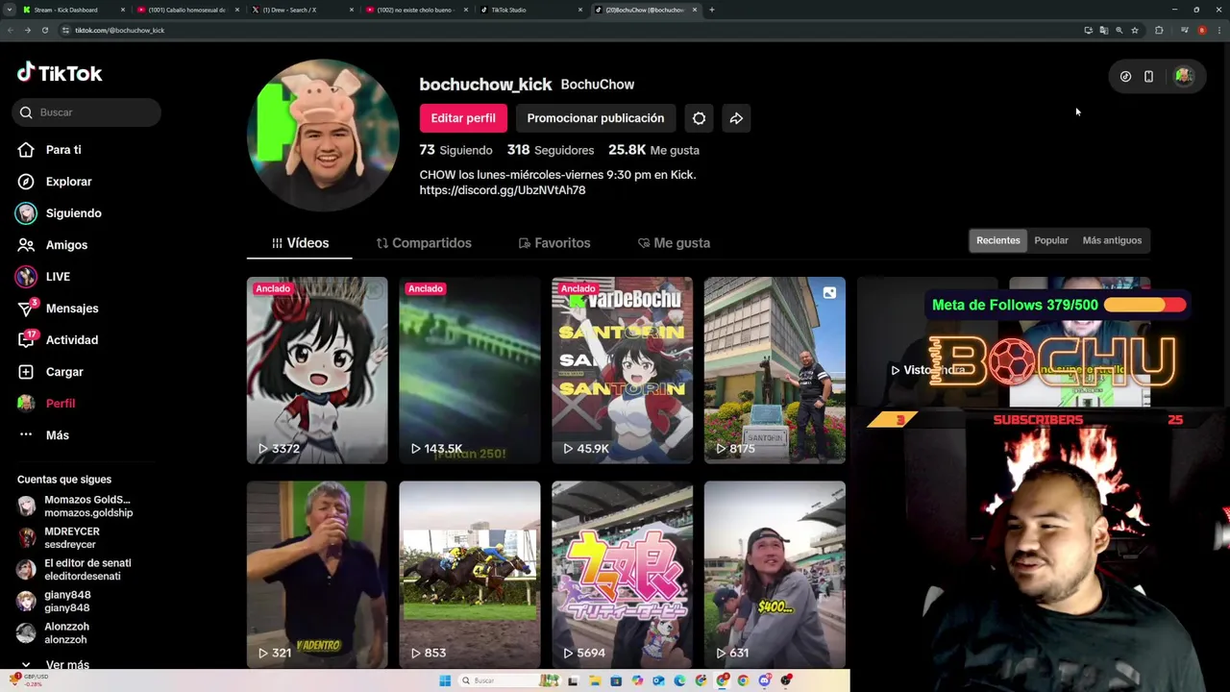
Task: Open horse race video with 853 views
Action: click(470, 575)
